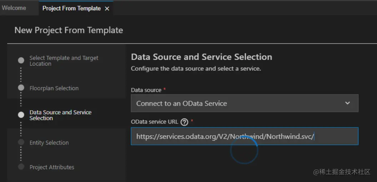377x182 pixels.
Task: Click the loading spinner below the URL field
Action: tap(244, 150)
